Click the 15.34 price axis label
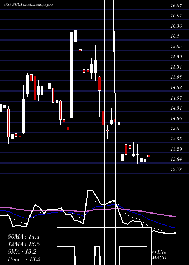The height and width of the screenshot is (265, 189). (176, 67)
